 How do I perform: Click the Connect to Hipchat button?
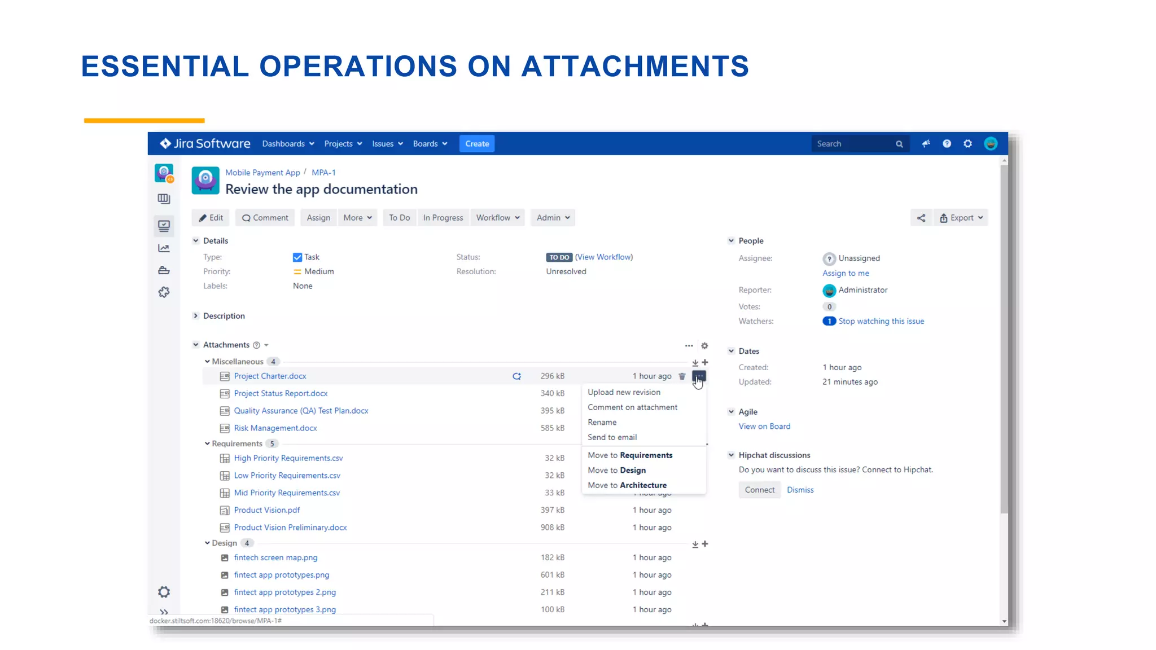(x=759, y=490)
